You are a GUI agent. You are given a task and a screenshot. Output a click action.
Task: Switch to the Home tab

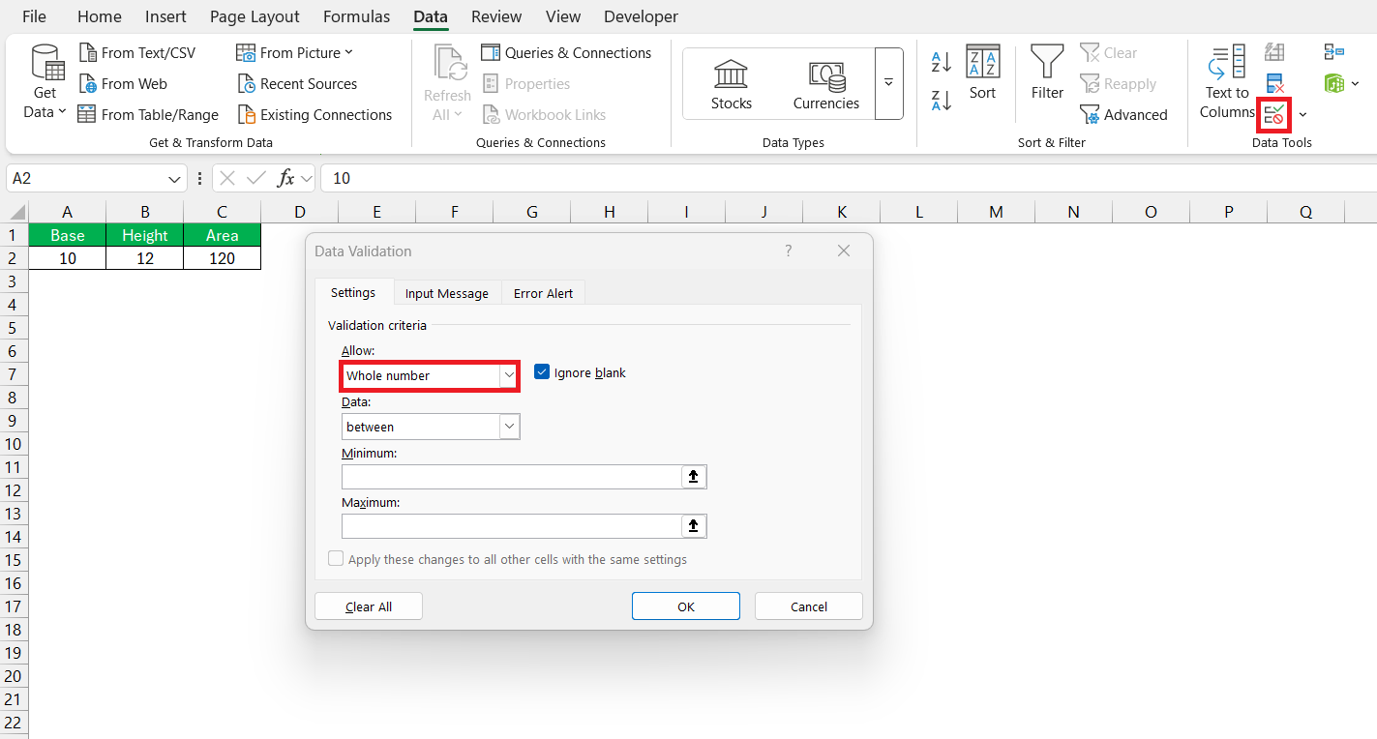[x=100, y=16]
